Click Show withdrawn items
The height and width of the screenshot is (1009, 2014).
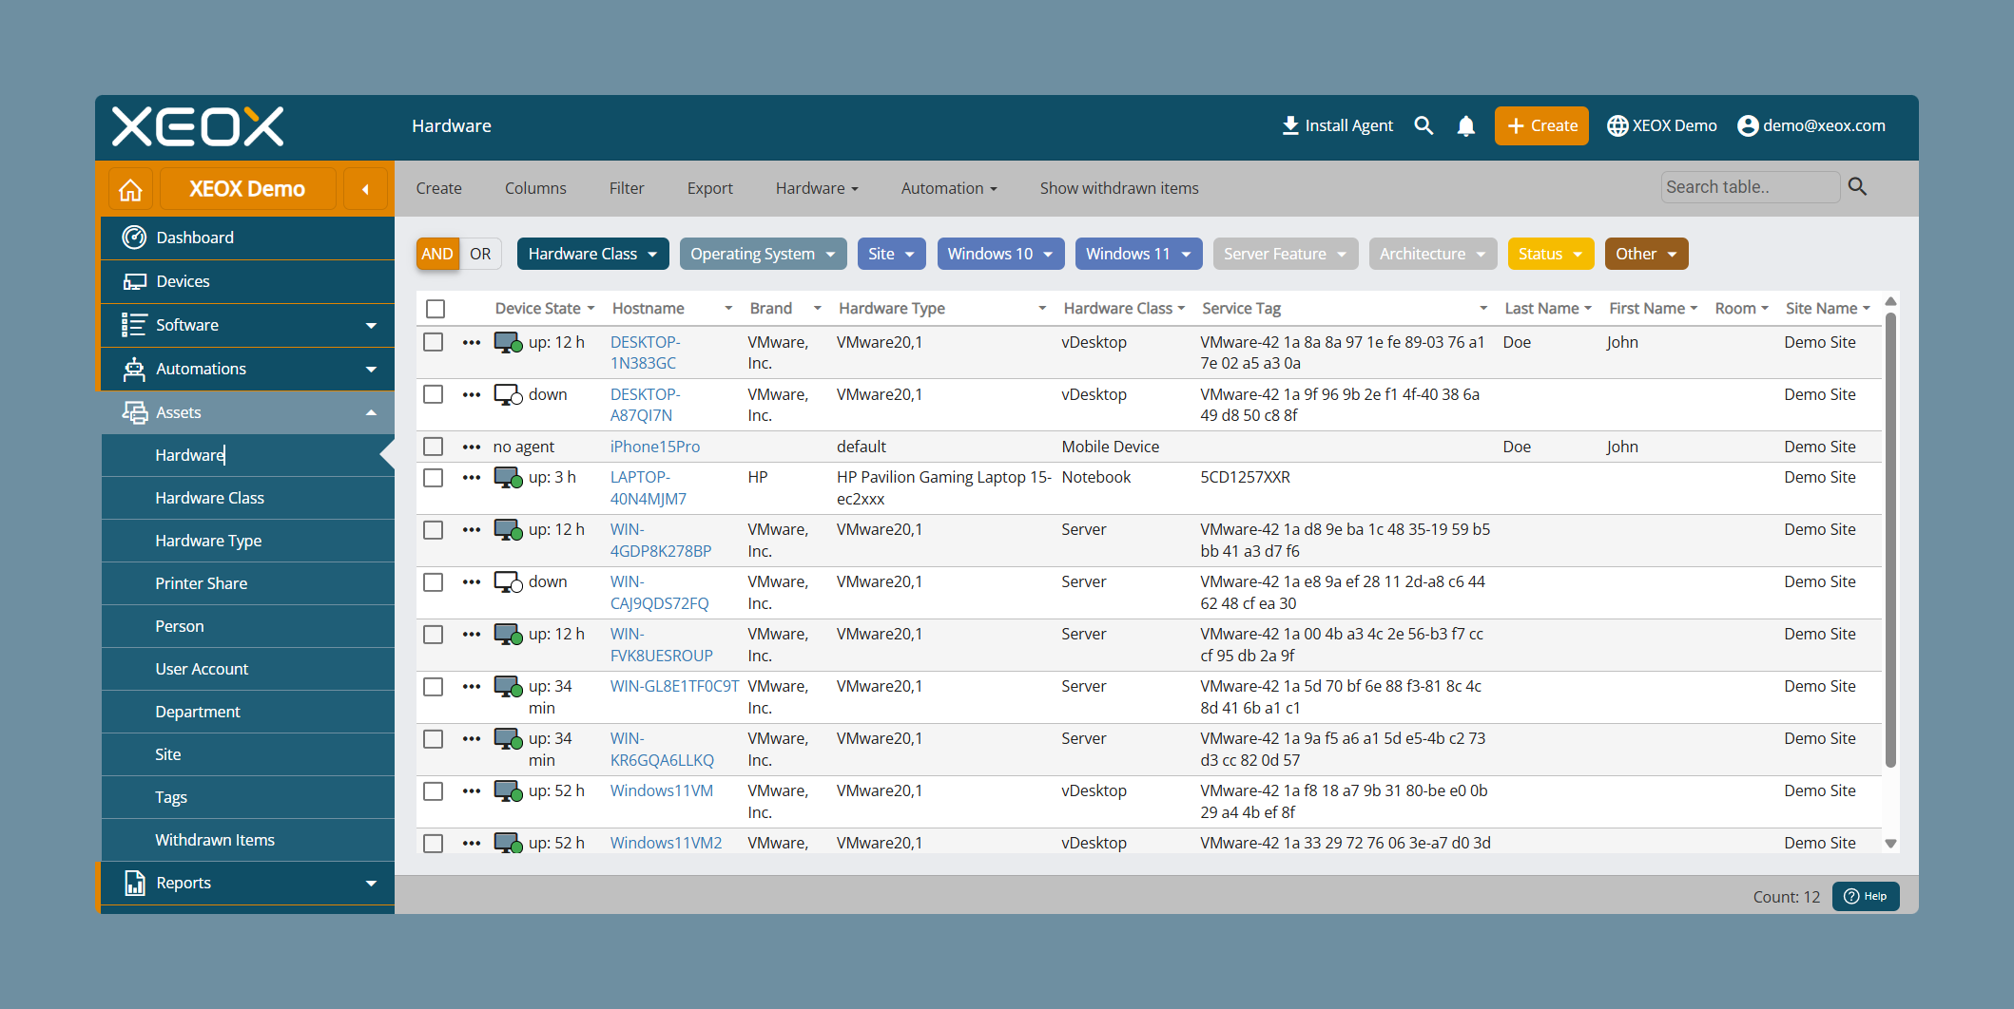click(1119, 188)
